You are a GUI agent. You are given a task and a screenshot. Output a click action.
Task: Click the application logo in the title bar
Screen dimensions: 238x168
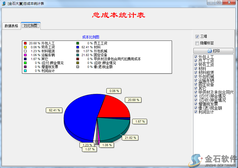[4, 3]
